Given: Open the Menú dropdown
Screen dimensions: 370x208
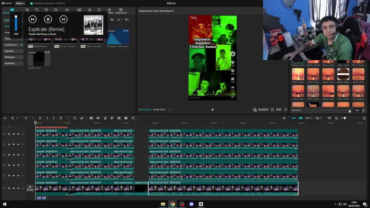Looking at the screenshot, I should [20, 3].
